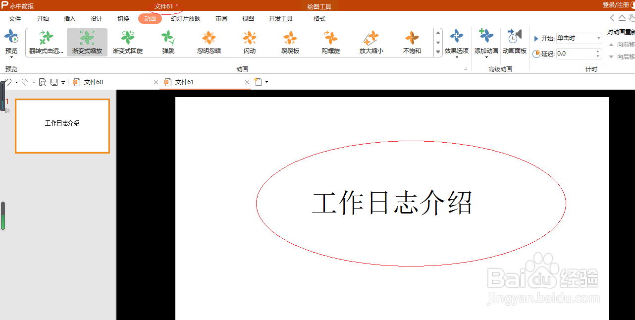Open the 动画面板 animation panel
Image resolution: width=635 pixels, height=320 pixels.
click(514, 42)
